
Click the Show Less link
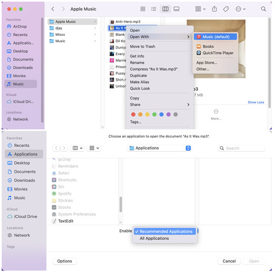click(256, 102)
